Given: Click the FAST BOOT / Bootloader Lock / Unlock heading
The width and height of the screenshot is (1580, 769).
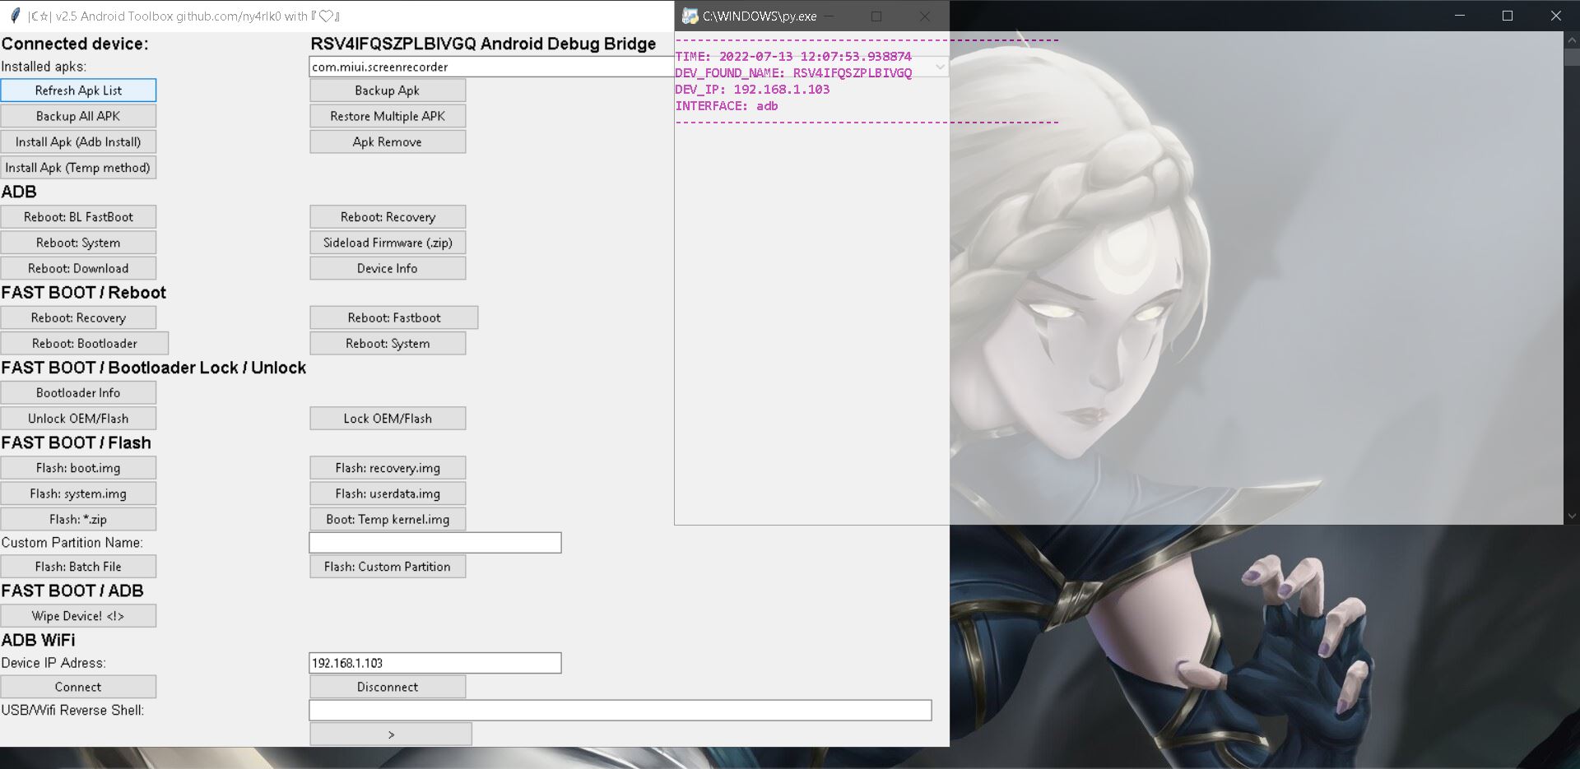Looking at the screenshot, I should pos(154,368).
